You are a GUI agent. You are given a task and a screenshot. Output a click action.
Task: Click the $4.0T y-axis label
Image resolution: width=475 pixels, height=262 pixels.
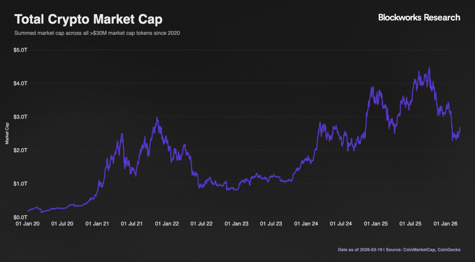point(21,83)
